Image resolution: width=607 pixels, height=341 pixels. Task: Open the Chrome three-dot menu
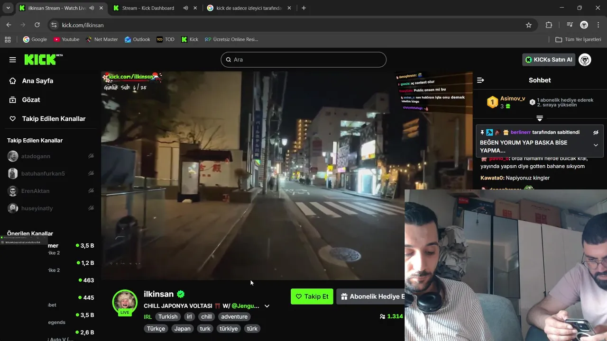tap(598, 25)
